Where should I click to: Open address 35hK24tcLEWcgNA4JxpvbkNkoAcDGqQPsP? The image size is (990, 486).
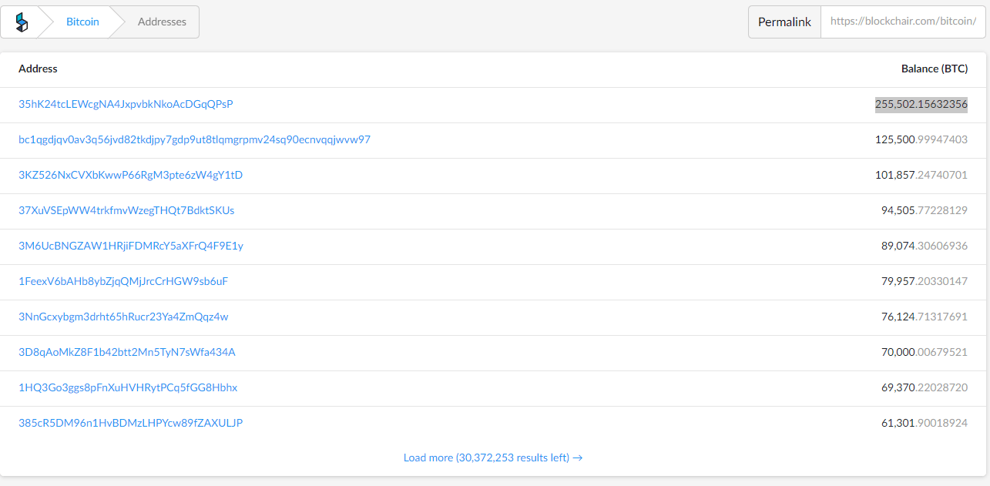click(x=126, y=104)
